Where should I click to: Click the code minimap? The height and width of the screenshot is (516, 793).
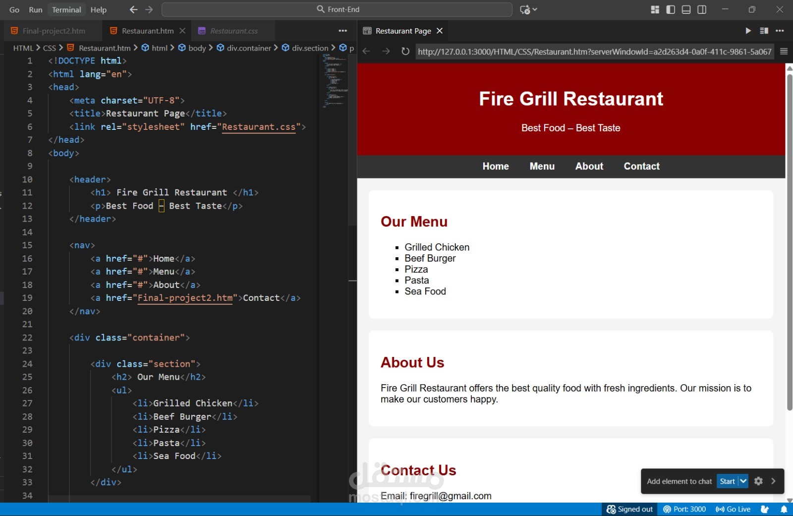tap(335, 82)
